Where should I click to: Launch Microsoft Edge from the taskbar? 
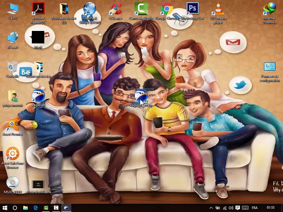click(36, 208)
